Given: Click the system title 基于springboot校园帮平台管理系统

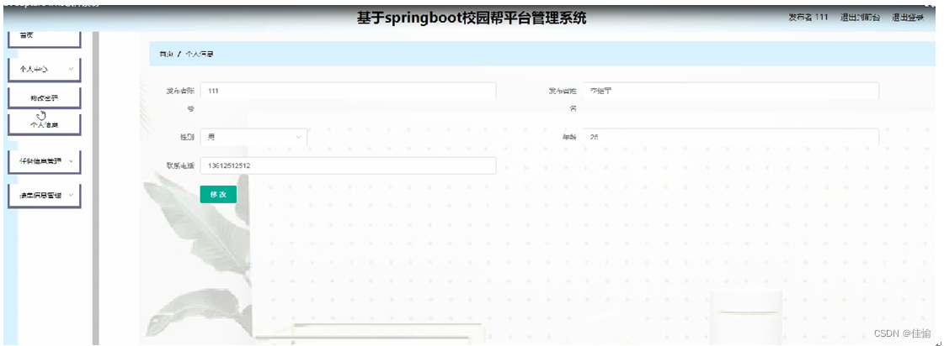Looking at the screenshot, I should (x=472, y=18).
